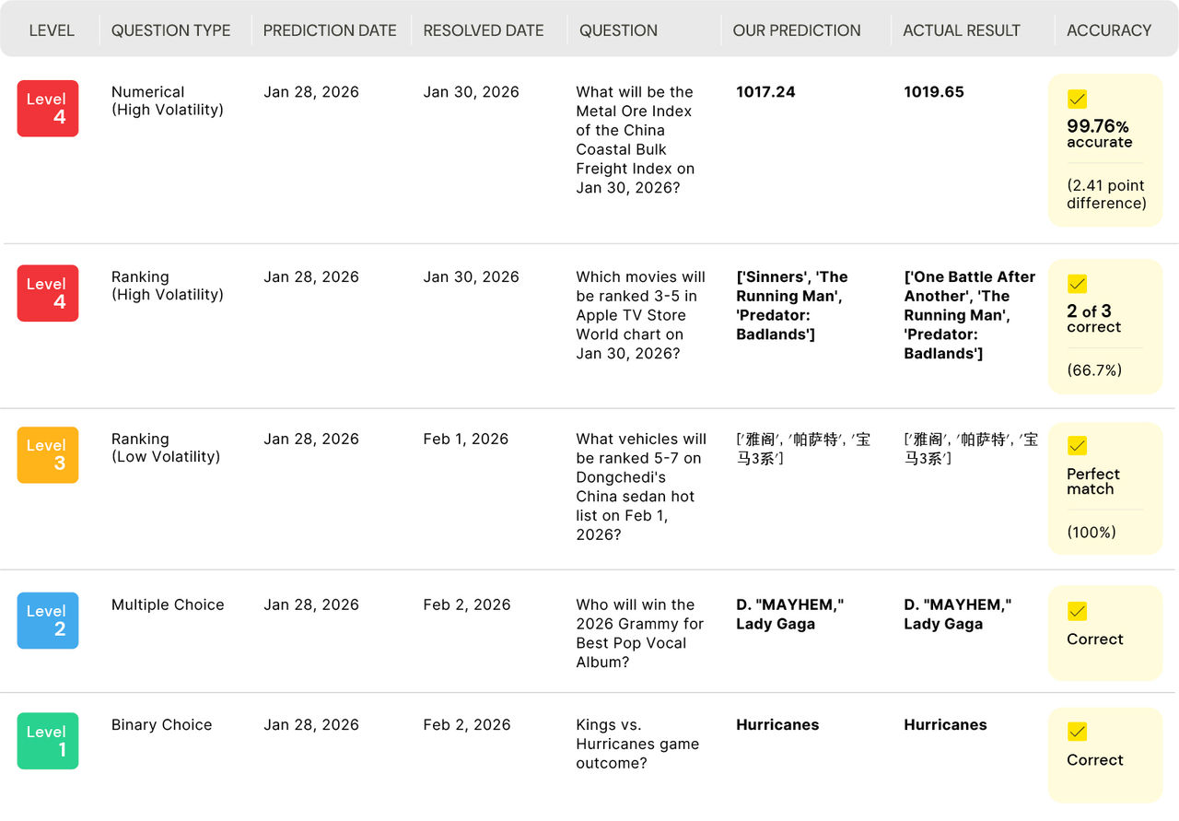
Task: Click the OUR PREDICTION column header
Action: point(797,30)
